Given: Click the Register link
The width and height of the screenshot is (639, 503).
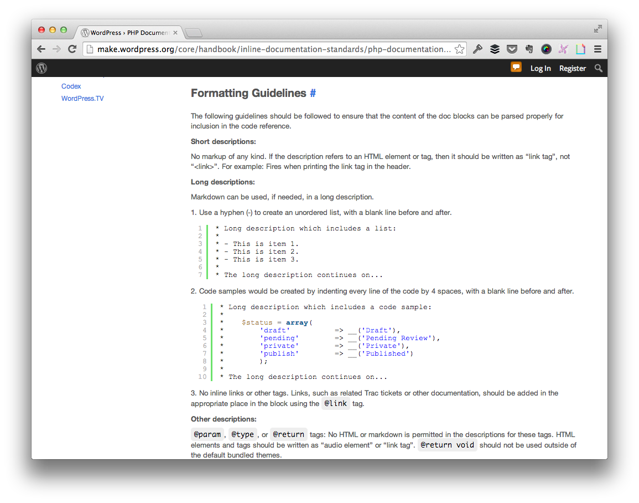Looking at the screenshot, I should pyautogui.click(x=572, y=68).
